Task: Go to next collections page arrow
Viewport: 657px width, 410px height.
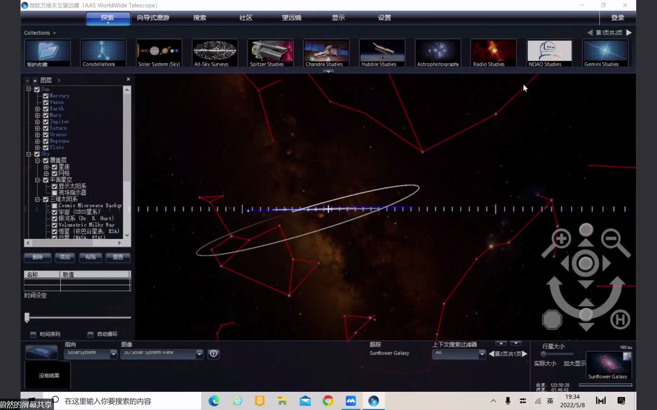Action: click(629, 33)
